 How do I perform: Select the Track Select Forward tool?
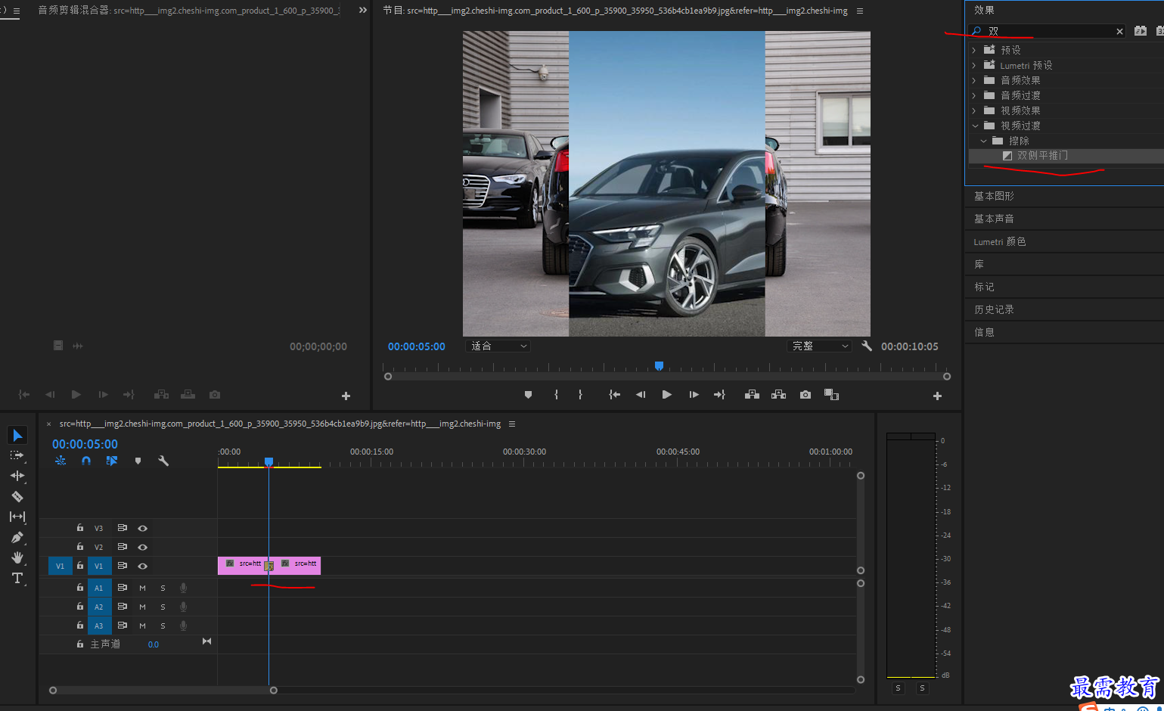17,455
